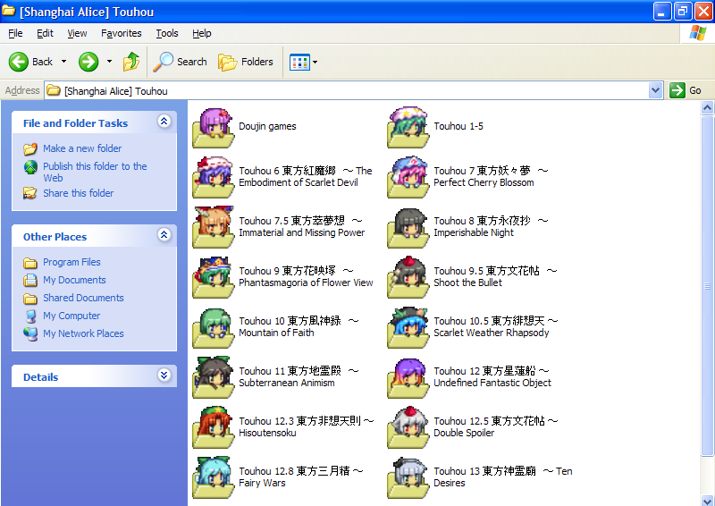715x506 pixels.
Task: Click the My Network Places sidebar icon
Action: click(30, 334)
